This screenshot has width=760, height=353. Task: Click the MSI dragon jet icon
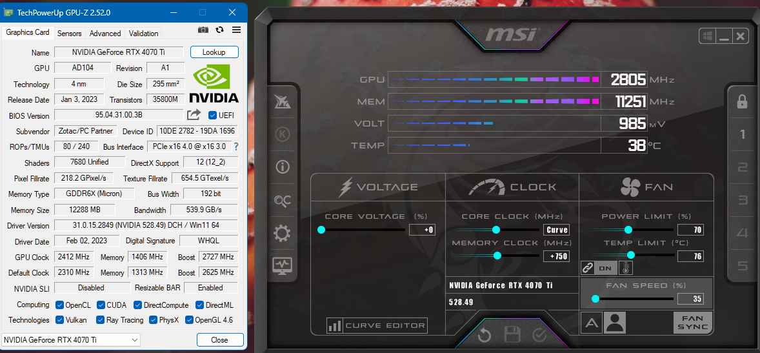click(282, 101)
